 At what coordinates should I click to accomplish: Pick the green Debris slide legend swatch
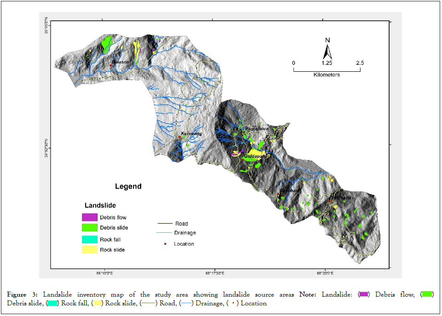(89, 228)
